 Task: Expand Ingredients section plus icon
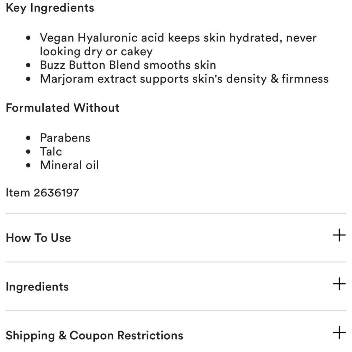(339, 284)
